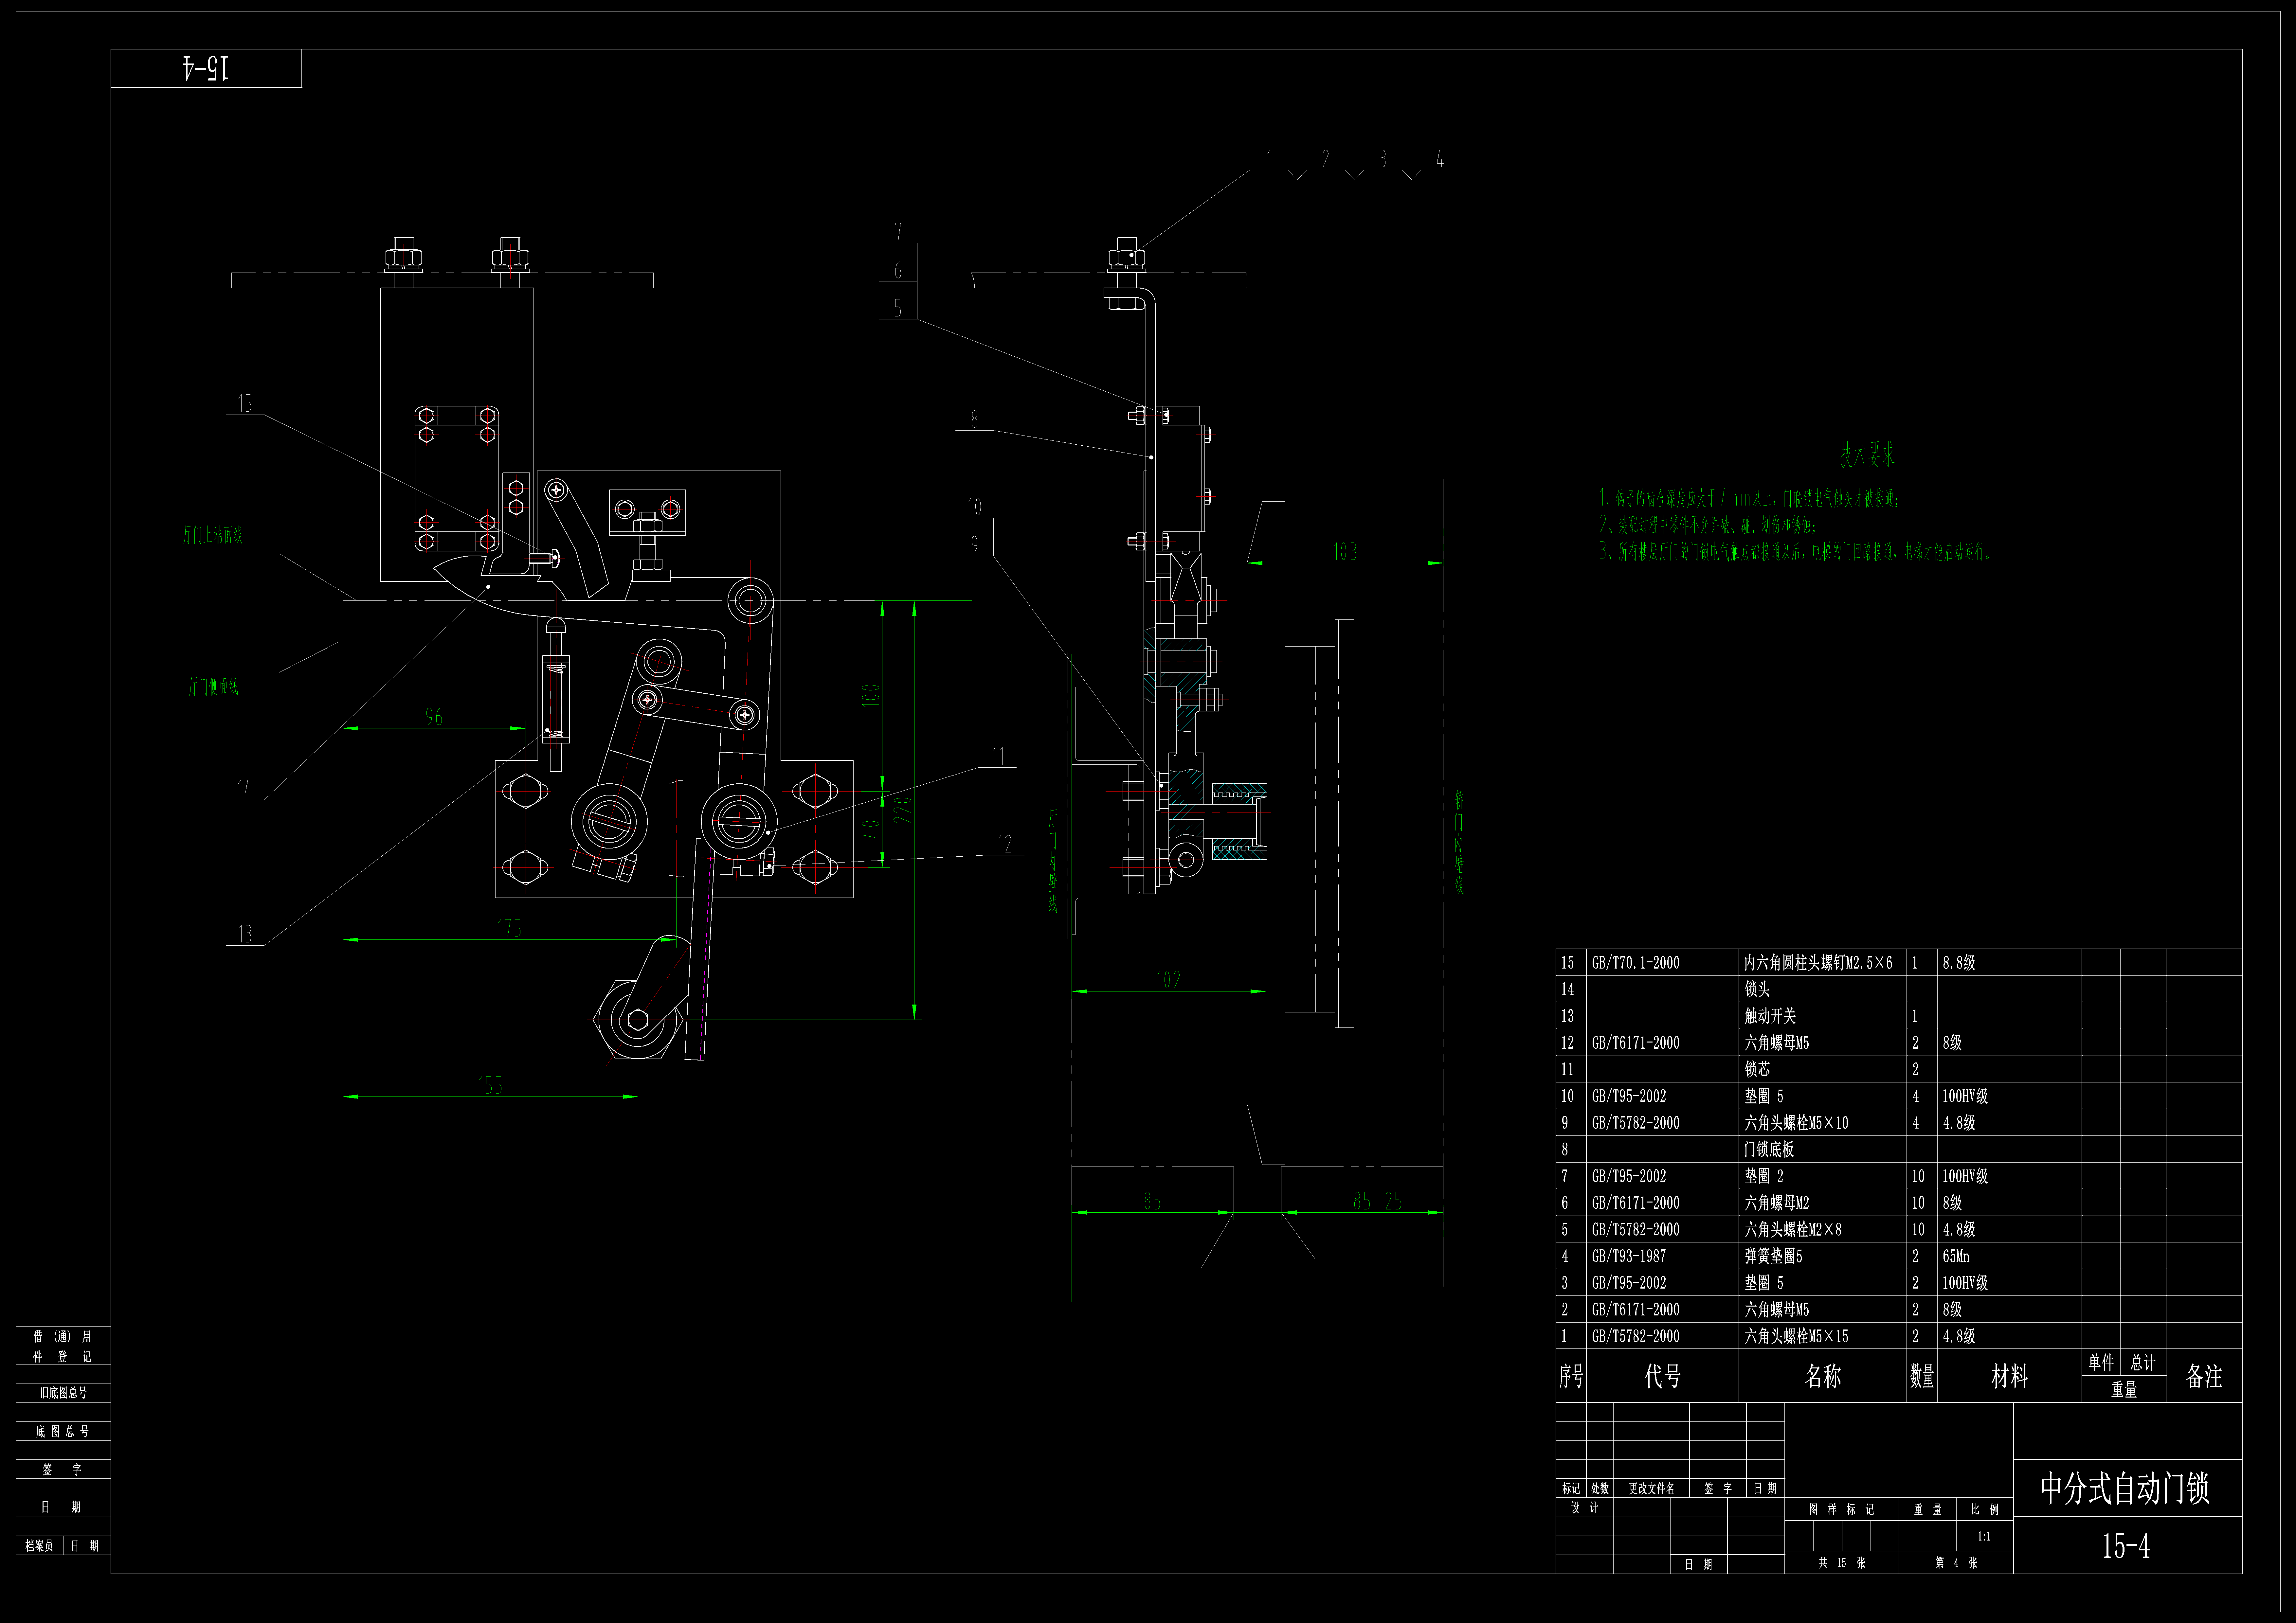The width and height of the screenshot is (2296, 1623).
Task: Select the part name 门锁底板
Action: (x=1769, y=1149)
